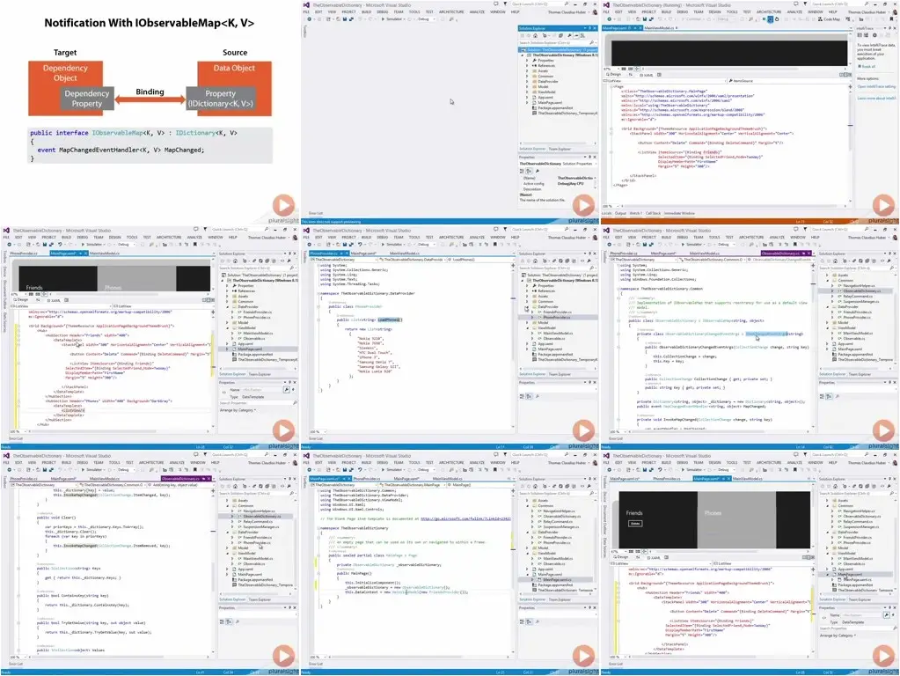Click Learn more about IntelliTrace link
This screenshot has width=900, height=676.
pyautogui.click(x=876, y=99)
